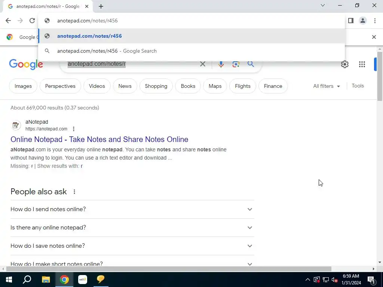383x287 pixels.
Task: Open the notification center
Action: tap(371, 280)
